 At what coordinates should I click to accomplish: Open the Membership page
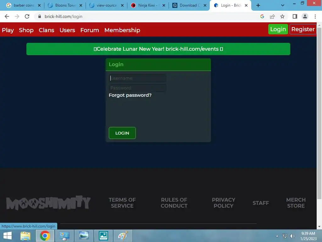coord(122,30)
